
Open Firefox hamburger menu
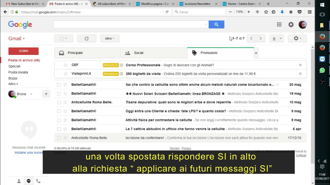[x=310, y=12]
